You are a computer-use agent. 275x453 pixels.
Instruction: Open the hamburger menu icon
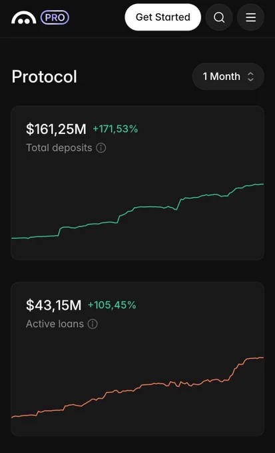[x=250, y=17]
